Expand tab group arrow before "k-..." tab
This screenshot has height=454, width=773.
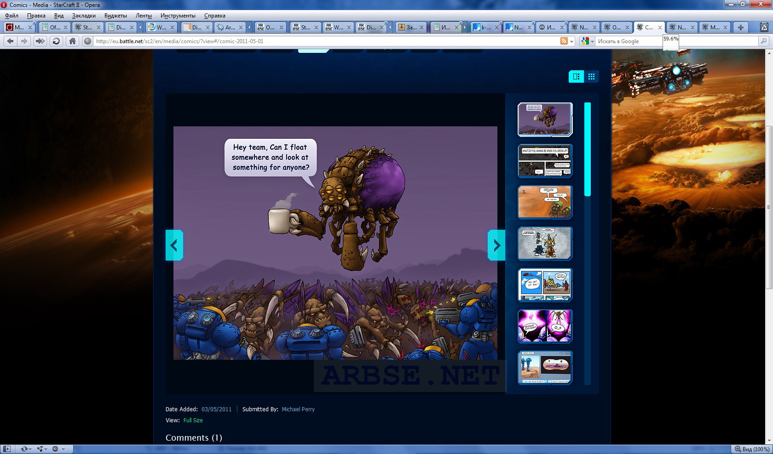click(465, 27)
